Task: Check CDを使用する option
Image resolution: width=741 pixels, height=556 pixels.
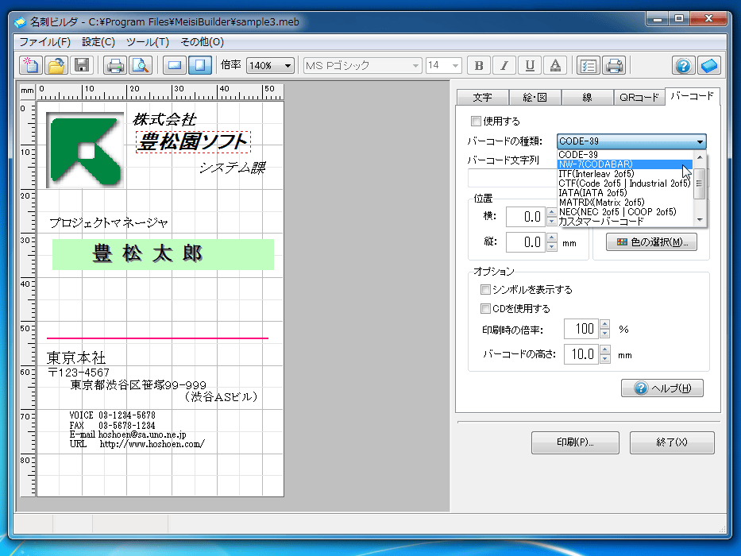Action: click(485, 309)
